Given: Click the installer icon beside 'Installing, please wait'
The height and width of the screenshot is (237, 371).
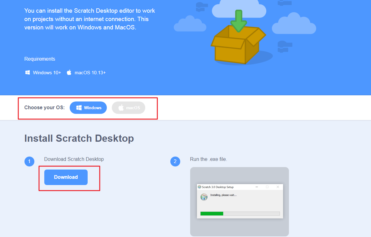Looking at the screenshot, I should click(x=204, y=197).
